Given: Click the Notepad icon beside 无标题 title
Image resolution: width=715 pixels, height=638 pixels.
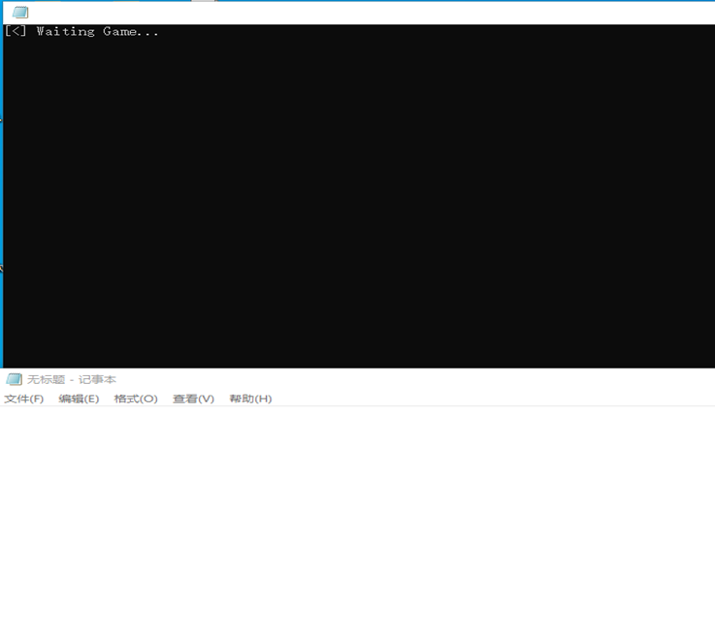Looking at the screenshot, I should 14,379.
